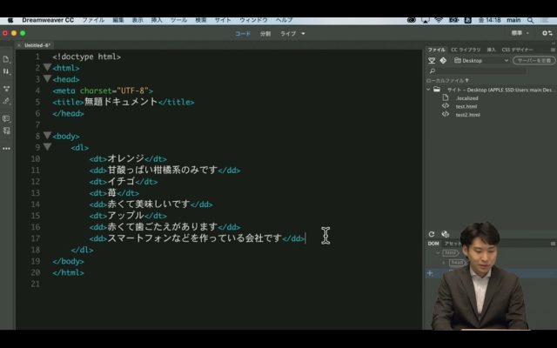This screenshot has width=557, height=348.
Task: Click the icon next to the refresh button
Action: (445, 234)
